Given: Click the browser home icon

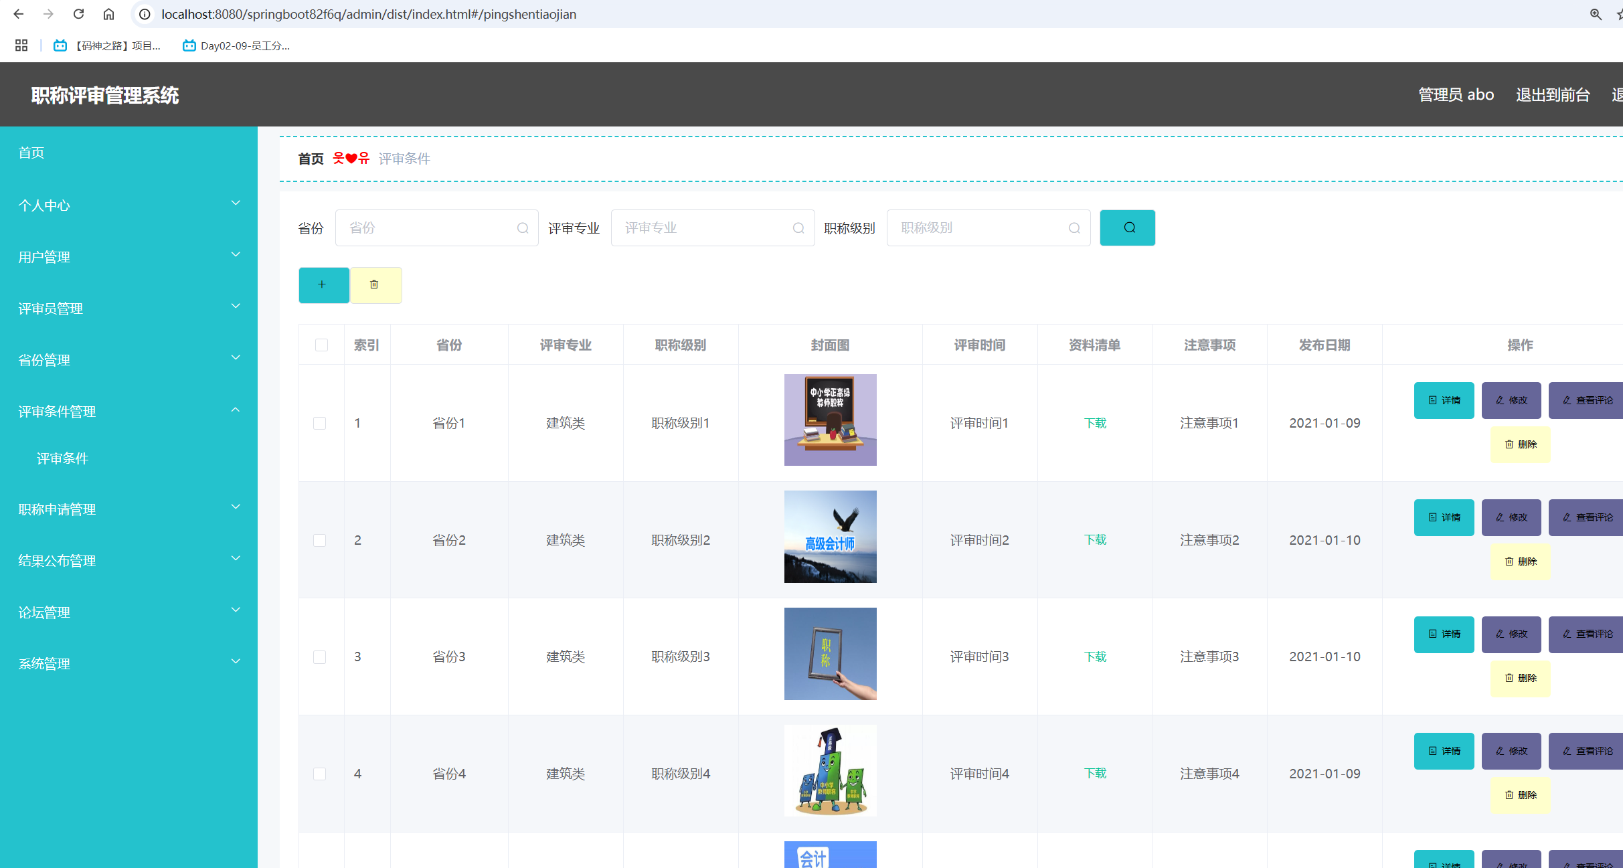Looking at the screenshot, I should pos(108,14).
